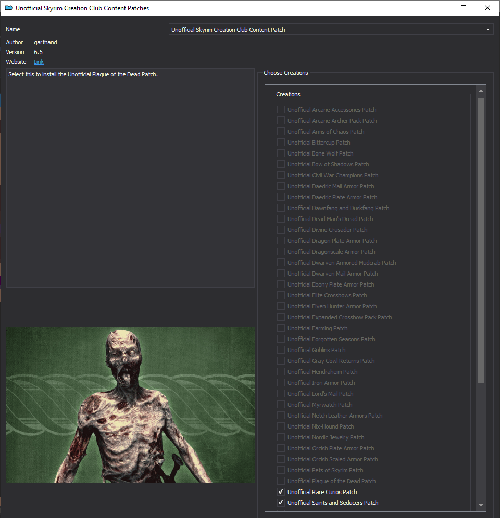
Task: Click the Plague of the Dead zombie image
Action: click(x=130, y=405)
